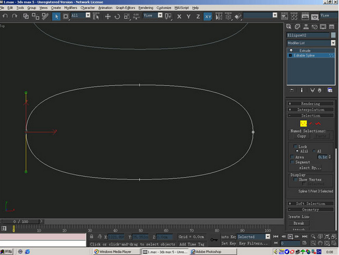The height and width of the screenshot is (255, 339).
Task: Open the Customize menu
Action: point(164,8)
